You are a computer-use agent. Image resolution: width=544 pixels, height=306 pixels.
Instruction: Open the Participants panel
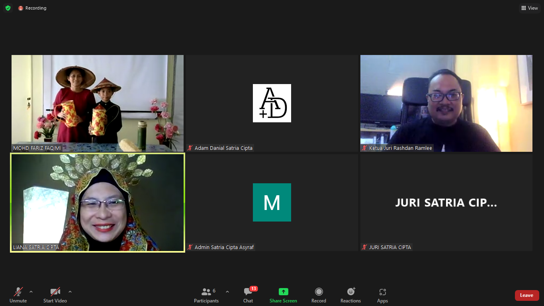pos(206,295)
